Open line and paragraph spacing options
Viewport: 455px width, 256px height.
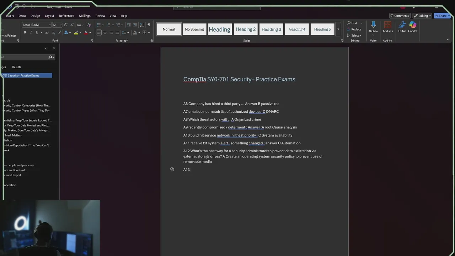(124, 32)
